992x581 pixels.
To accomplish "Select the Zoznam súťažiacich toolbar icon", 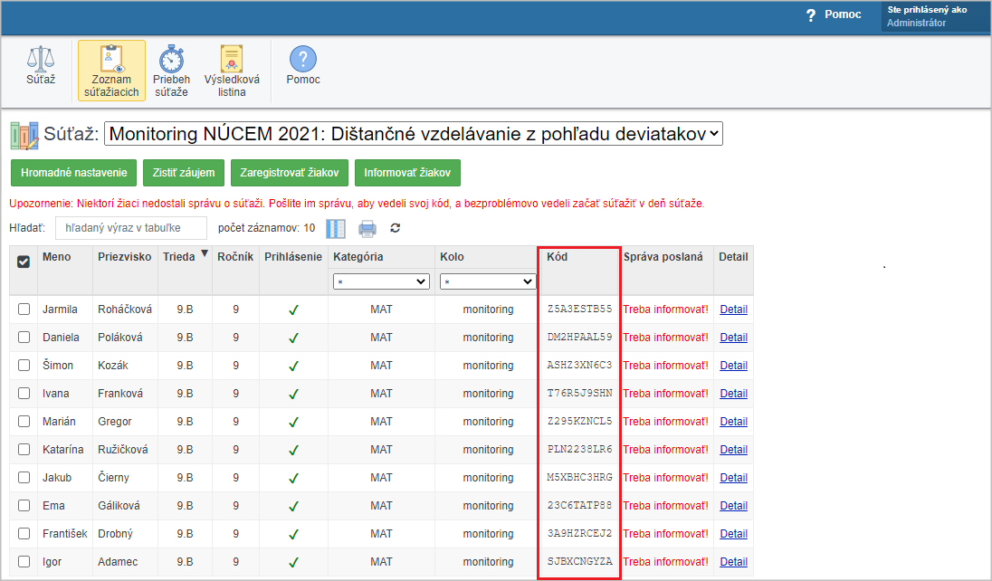I will coord(111,60).
